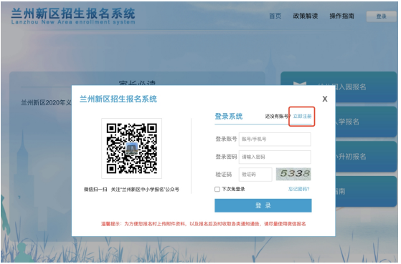Click the 还没有账号? text
Screen dimensions: 401x264
[278, 117]
